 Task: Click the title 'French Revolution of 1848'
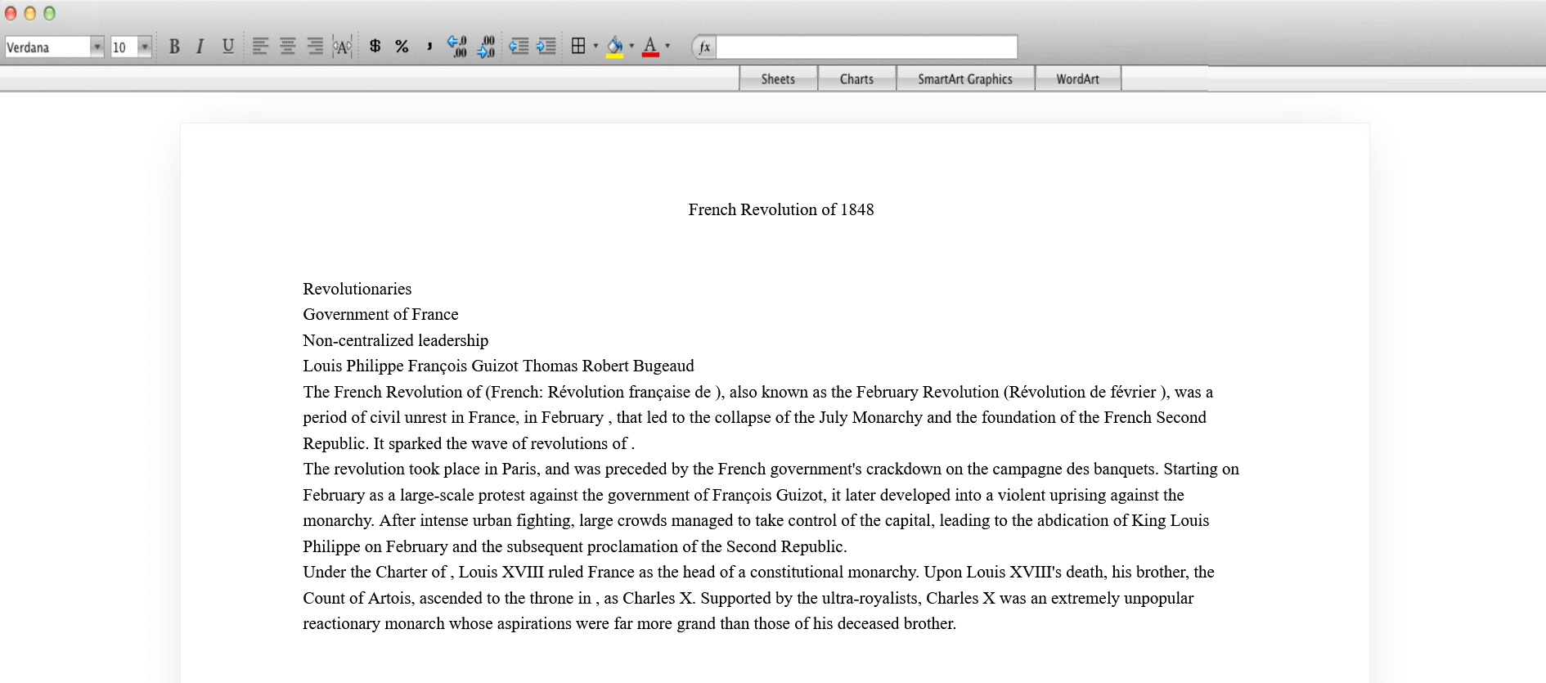pos(781,209)
